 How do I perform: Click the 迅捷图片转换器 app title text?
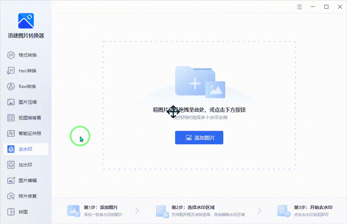(x=26, y=36)
